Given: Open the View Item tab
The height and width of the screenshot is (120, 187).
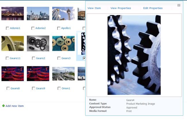Looking at the screenshot, I should [94, 8].
